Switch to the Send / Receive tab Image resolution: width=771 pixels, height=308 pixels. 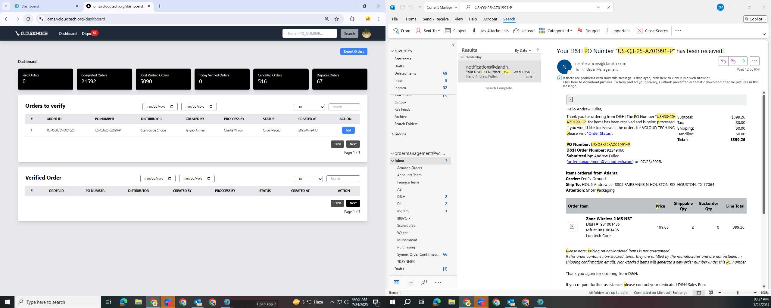pos(435,19)
